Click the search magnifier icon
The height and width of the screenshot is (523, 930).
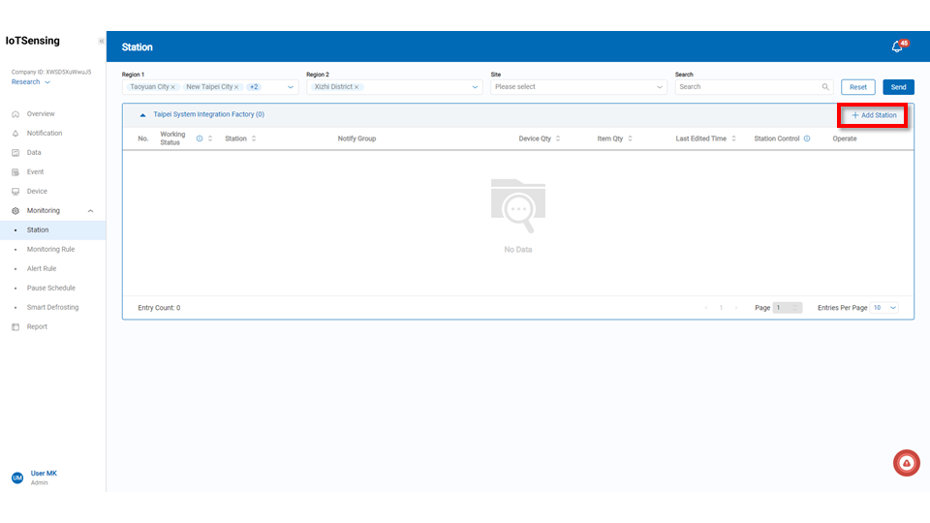click(825, 87)
